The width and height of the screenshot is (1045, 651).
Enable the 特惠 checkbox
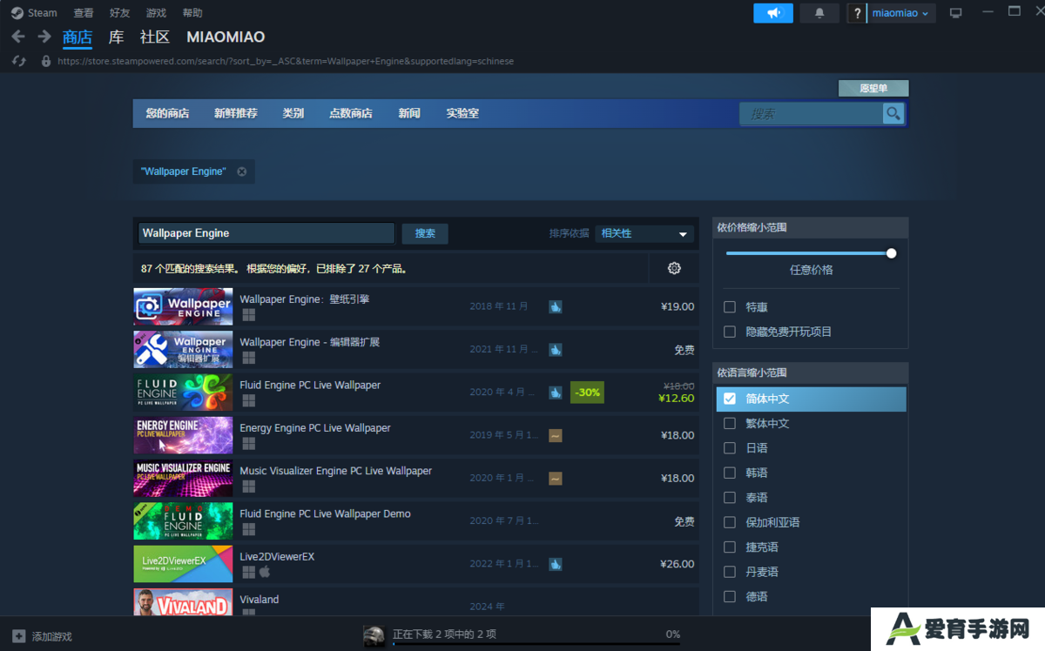tap(730, 307)
